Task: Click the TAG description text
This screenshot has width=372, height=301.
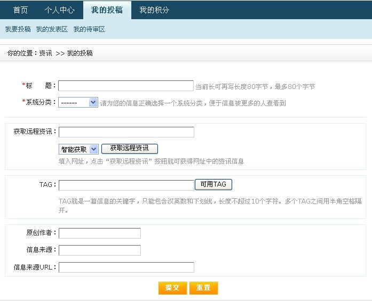Action: point(210,205)
